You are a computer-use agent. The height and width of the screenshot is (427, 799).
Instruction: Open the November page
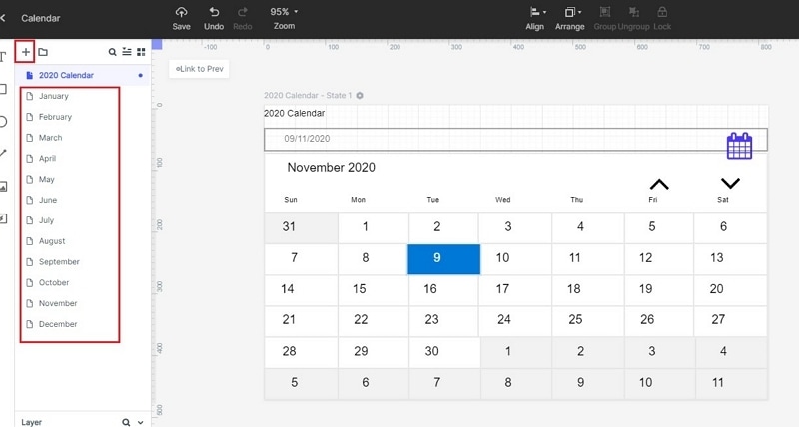(58, 303)
